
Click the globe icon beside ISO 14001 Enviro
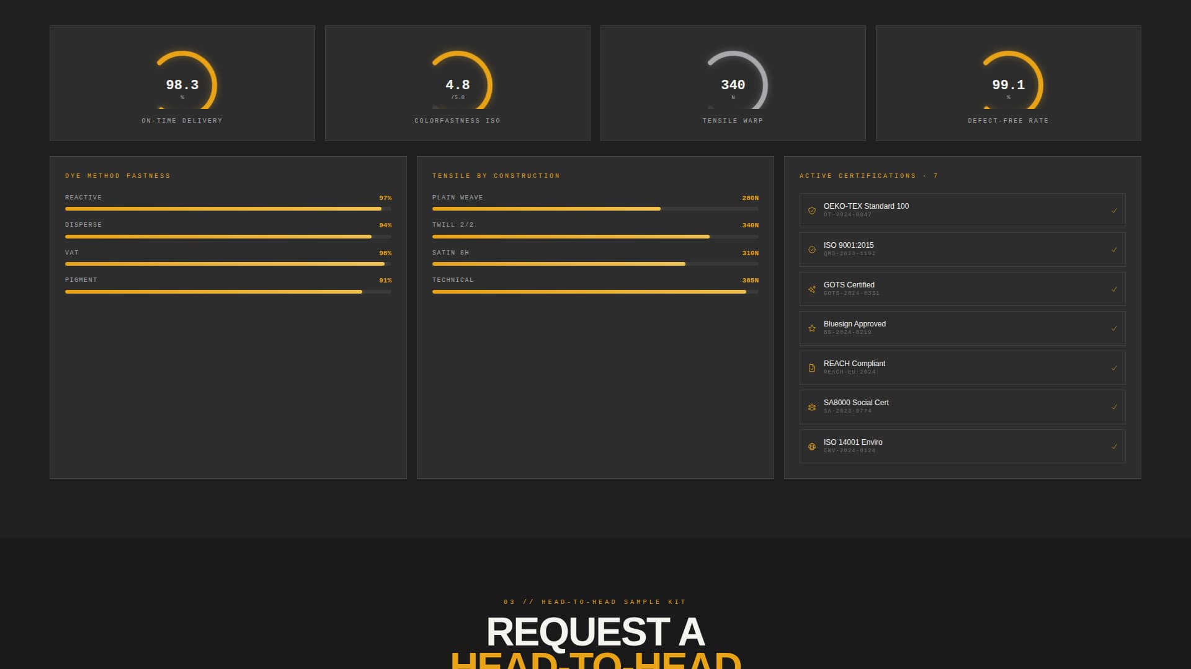(x=811, y=447)
